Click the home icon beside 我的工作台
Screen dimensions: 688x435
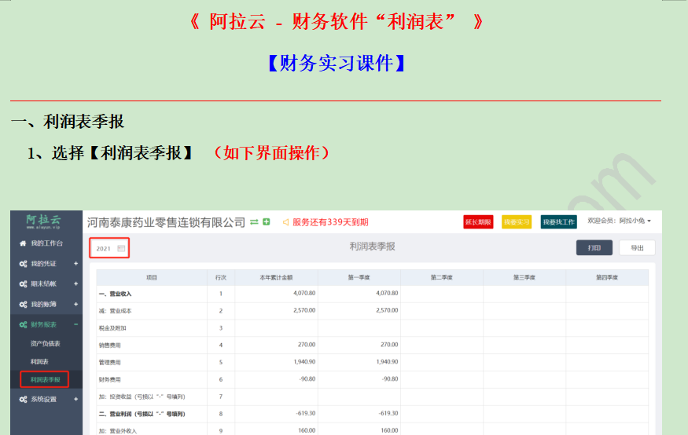23,243
